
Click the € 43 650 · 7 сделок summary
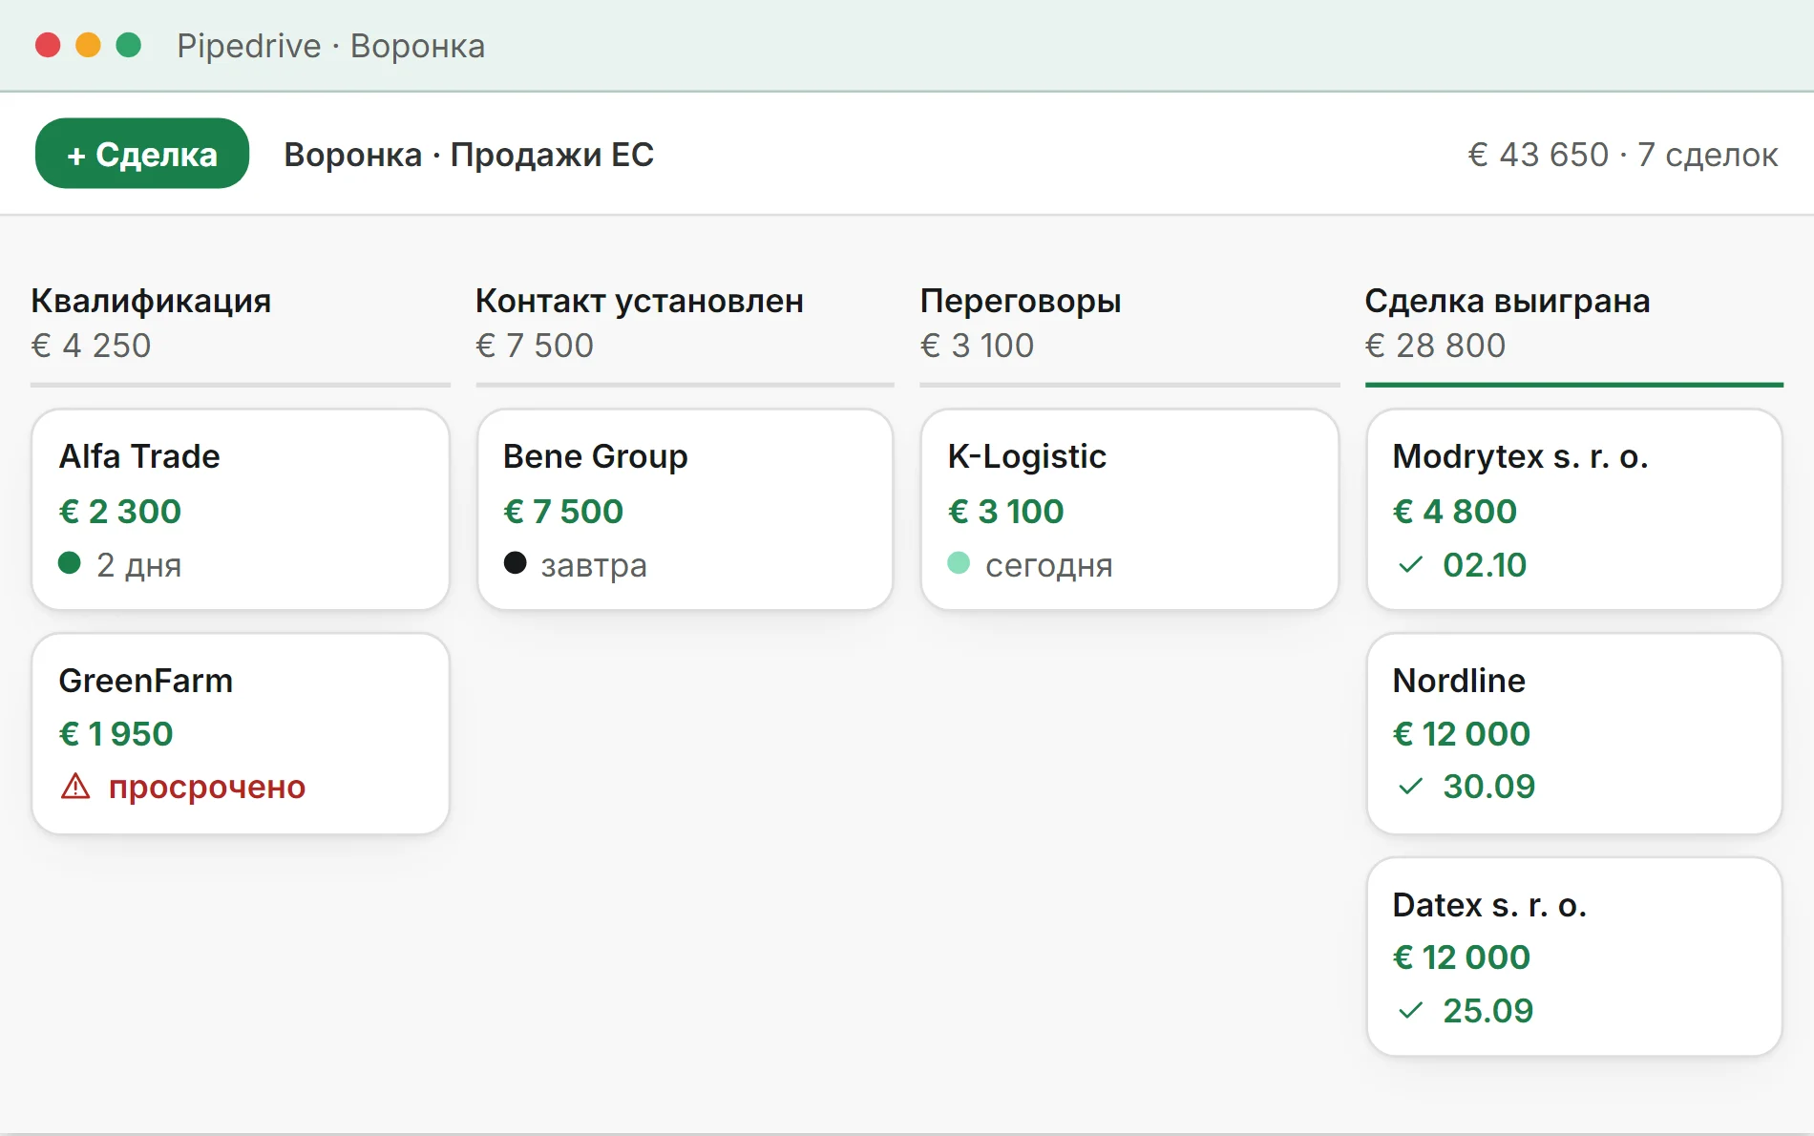point(1623,154)
